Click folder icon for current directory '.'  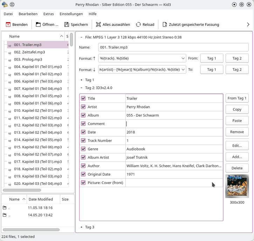5,207
